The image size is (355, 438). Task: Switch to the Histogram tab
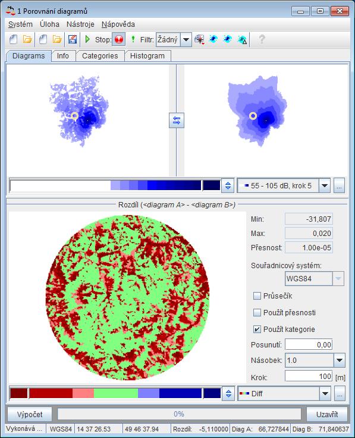click(147, 56)
